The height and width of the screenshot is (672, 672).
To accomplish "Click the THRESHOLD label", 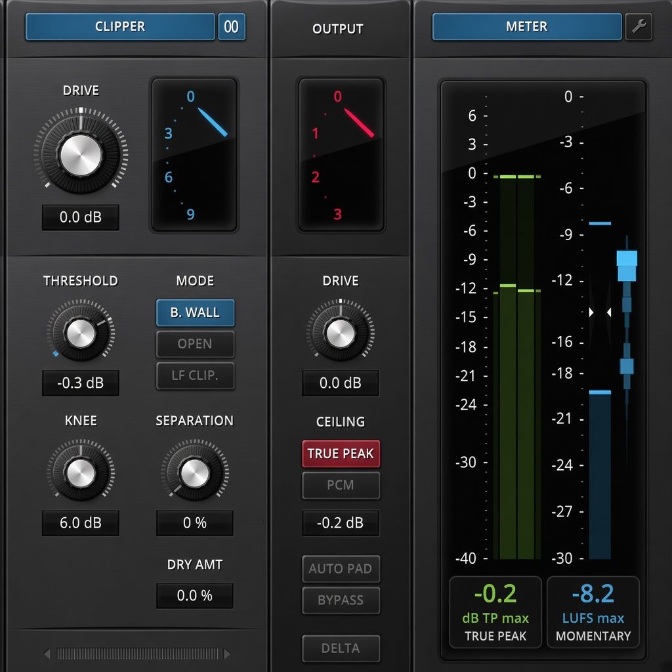I will (x=81, y=281).
